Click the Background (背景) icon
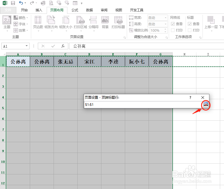The height and width of the screenshot is (189, 224). coord(105,20)
